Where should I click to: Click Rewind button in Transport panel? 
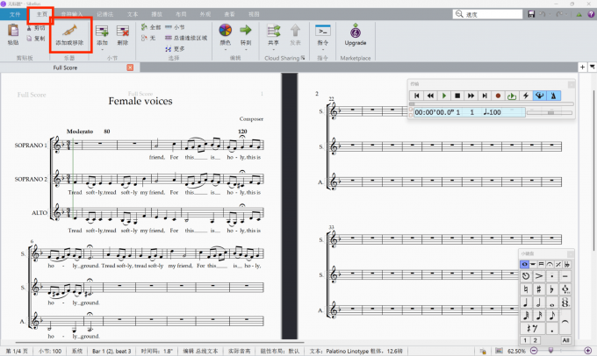point(430,96)
